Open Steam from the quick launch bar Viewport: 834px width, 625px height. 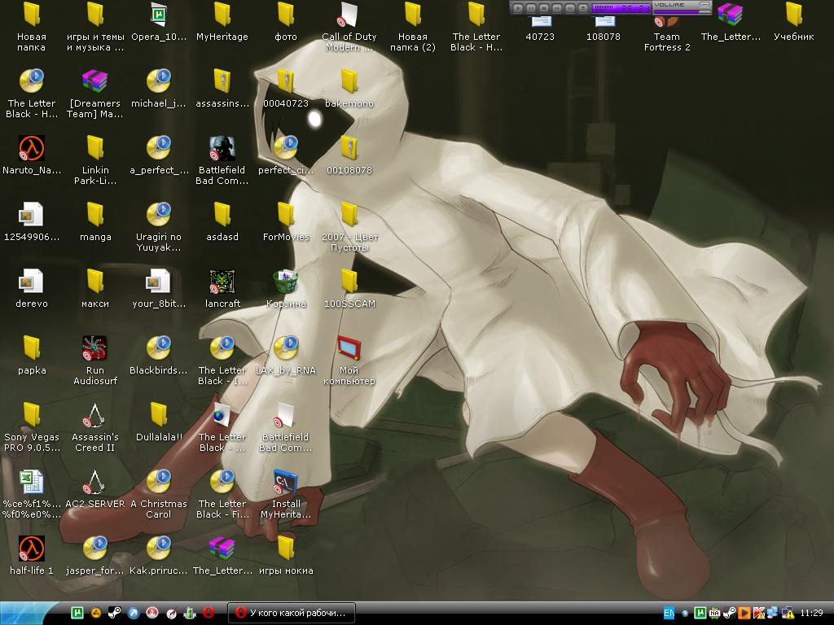pyautogui.click(x=114, y=613)
